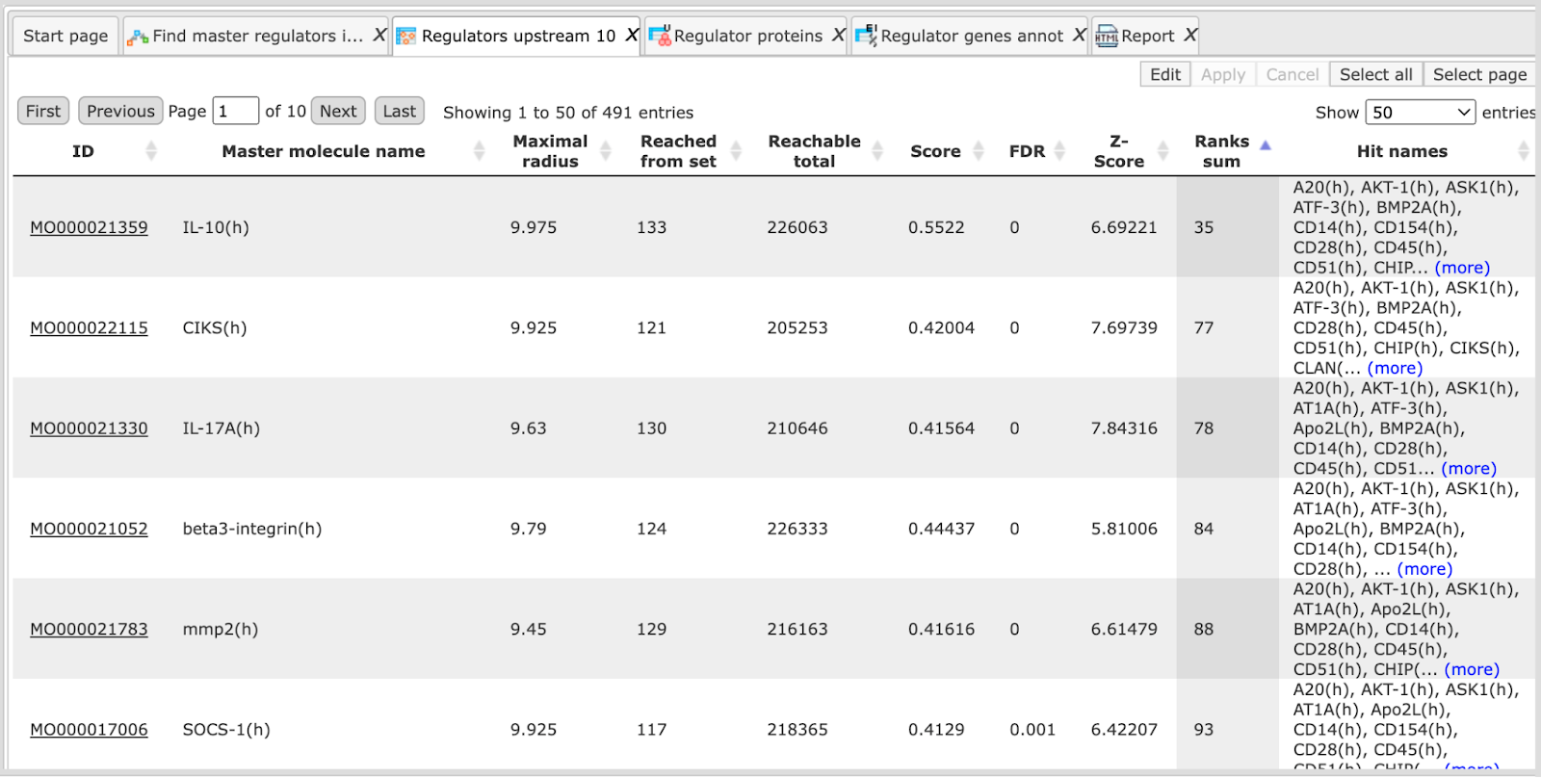Viewport: 1541px width, 778px height.
Task: Sort by Master molecule name arrows
Action: [x=480, y=151]
